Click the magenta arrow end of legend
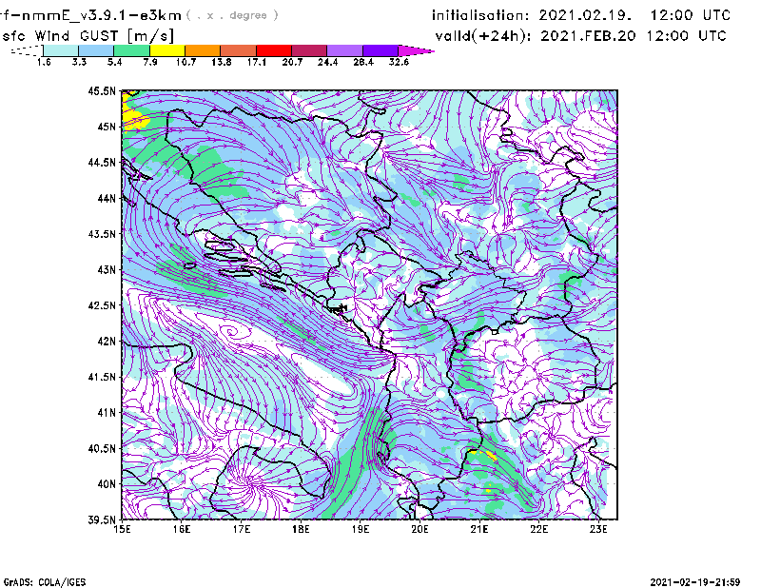This screenshot has height=588, width=761. (x=416, y=50)
